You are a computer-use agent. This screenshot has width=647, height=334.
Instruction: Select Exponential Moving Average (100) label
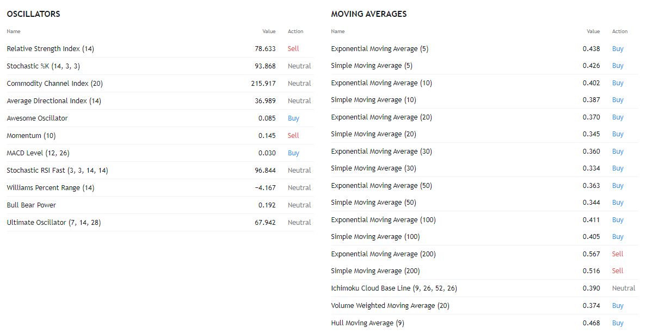coord(383,219)
